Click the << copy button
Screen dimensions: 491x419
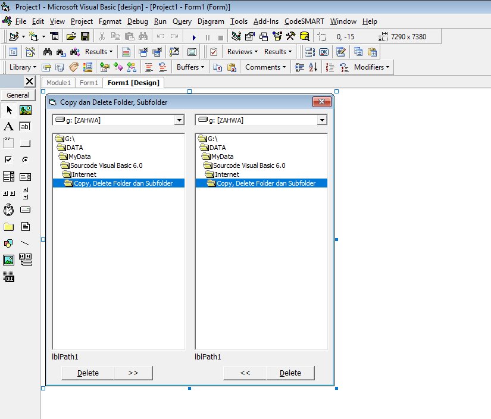tap(245, 373)
